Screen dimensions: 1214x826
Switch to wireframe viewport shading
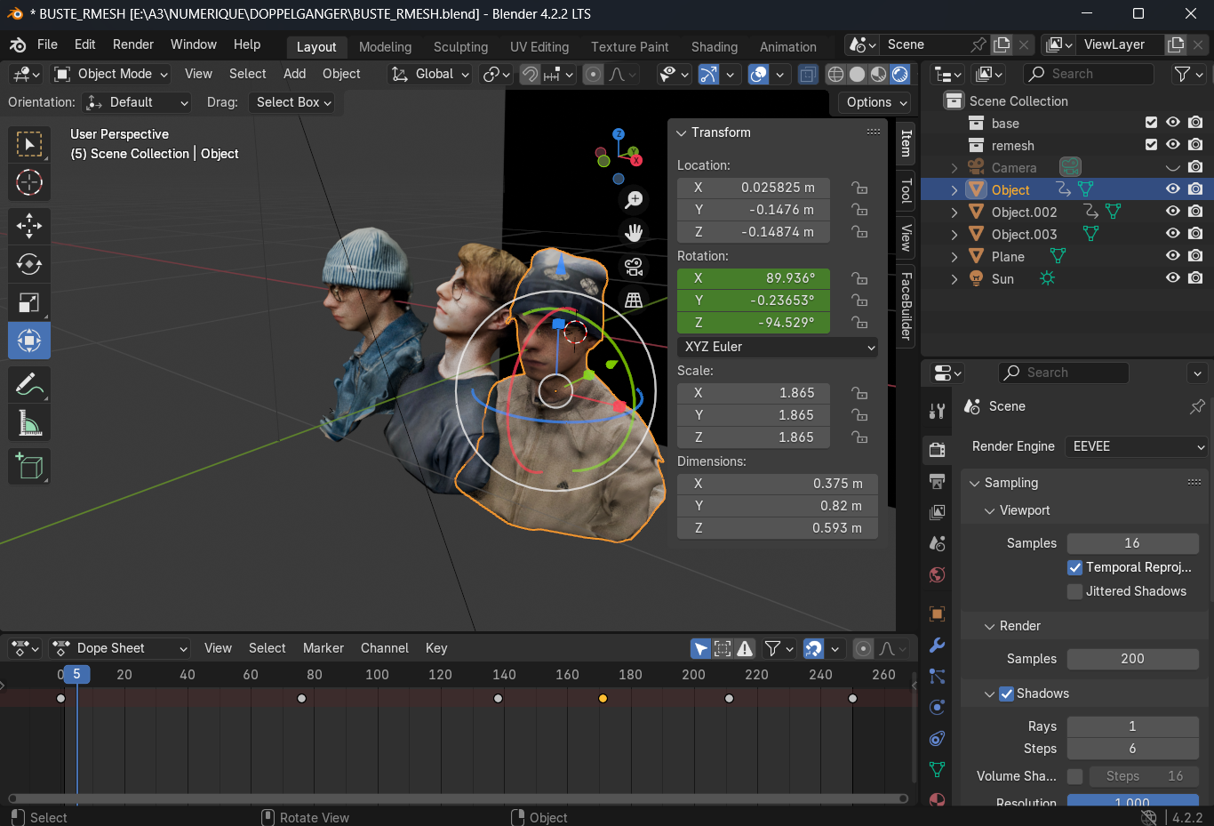pos(835,74)
